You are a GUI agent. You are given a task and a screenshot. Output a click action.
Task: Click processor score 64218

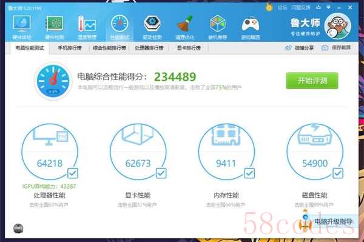[50, 164]
